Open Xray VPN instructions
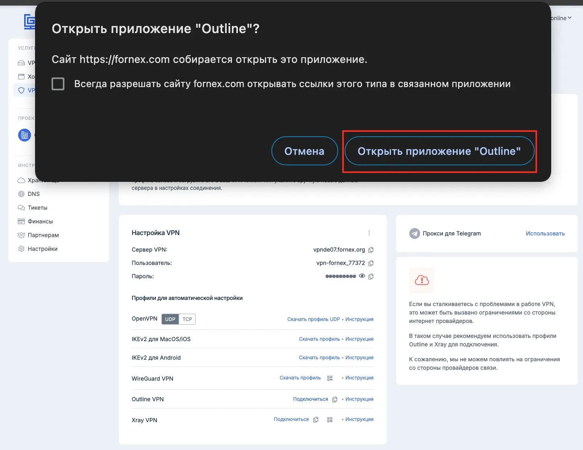This screenshot has height=450, width=583. (x=360, y=419)
